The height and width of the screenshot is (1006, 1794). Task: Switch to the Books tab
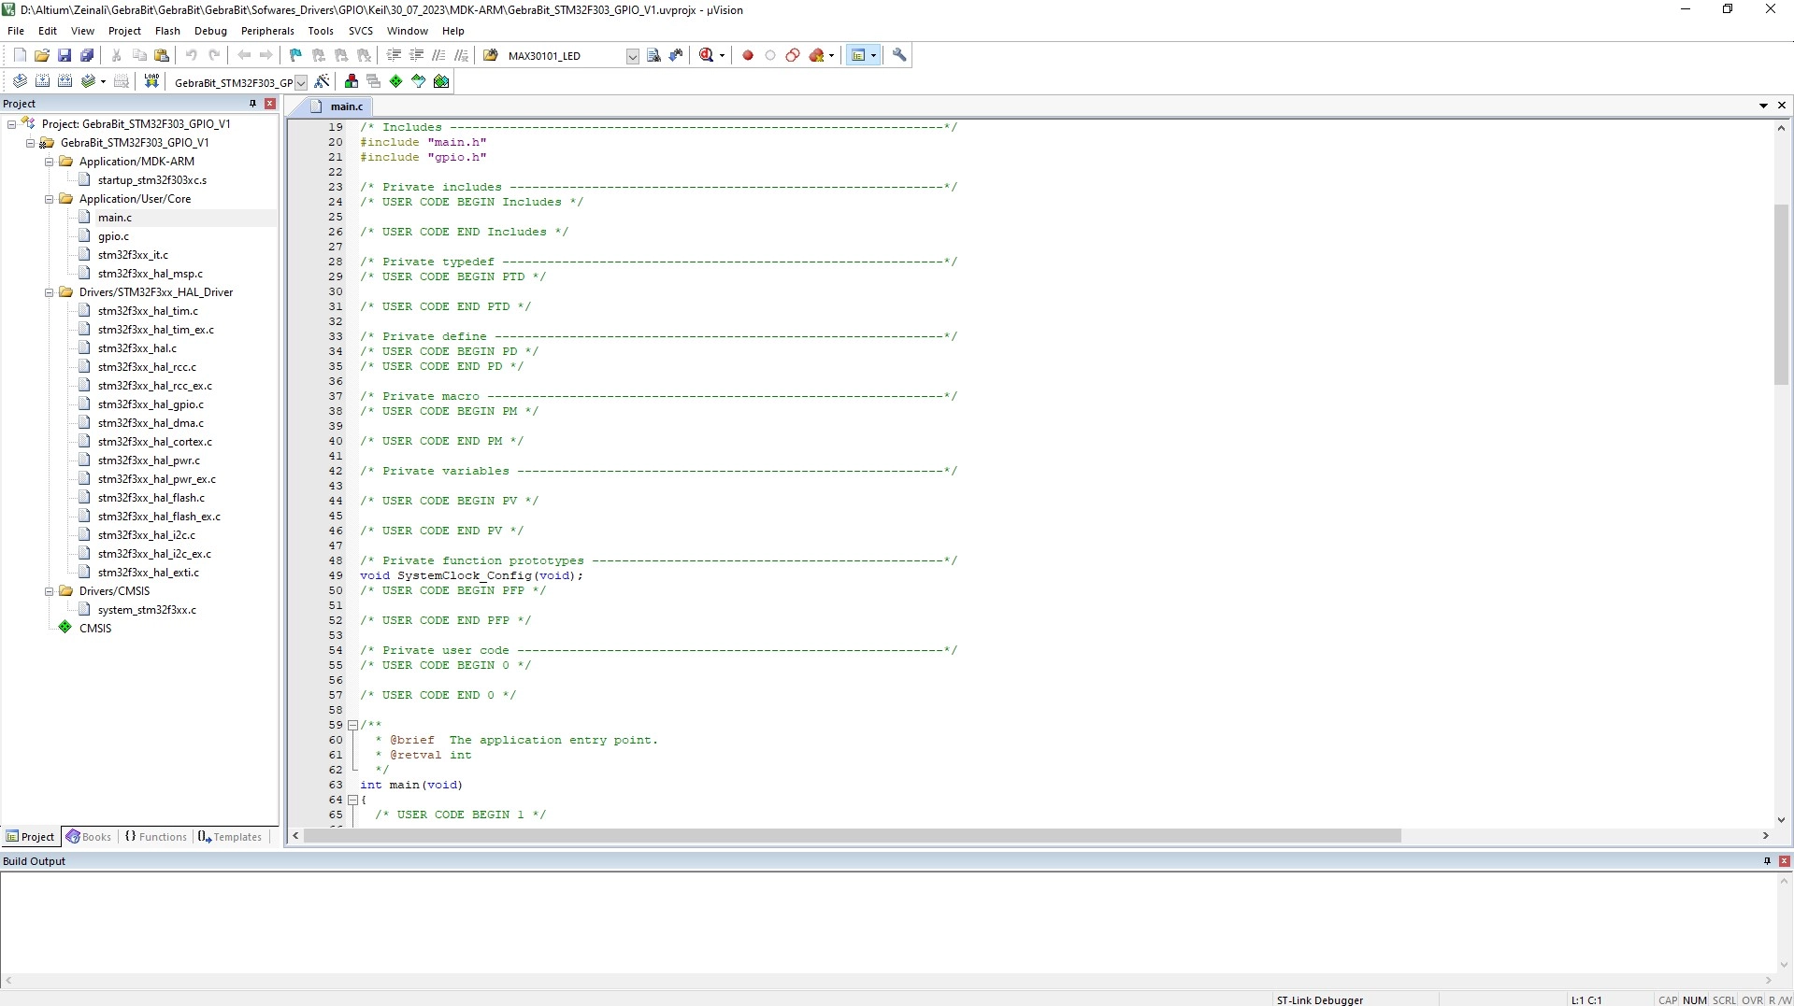click(89, 837)
